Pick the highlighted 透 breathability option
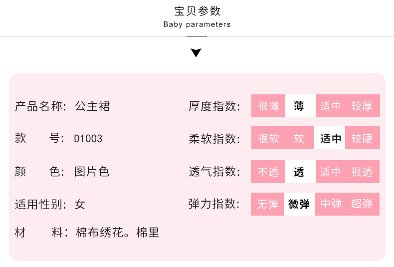The width and height of the screenshot is (394, 267). click(299, 172)
